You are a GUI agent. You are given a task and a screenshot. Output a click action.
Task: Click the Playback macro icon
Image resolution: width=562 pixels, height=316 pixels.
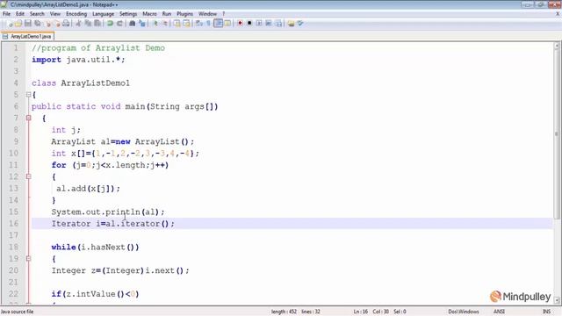[x=259, y=24]
